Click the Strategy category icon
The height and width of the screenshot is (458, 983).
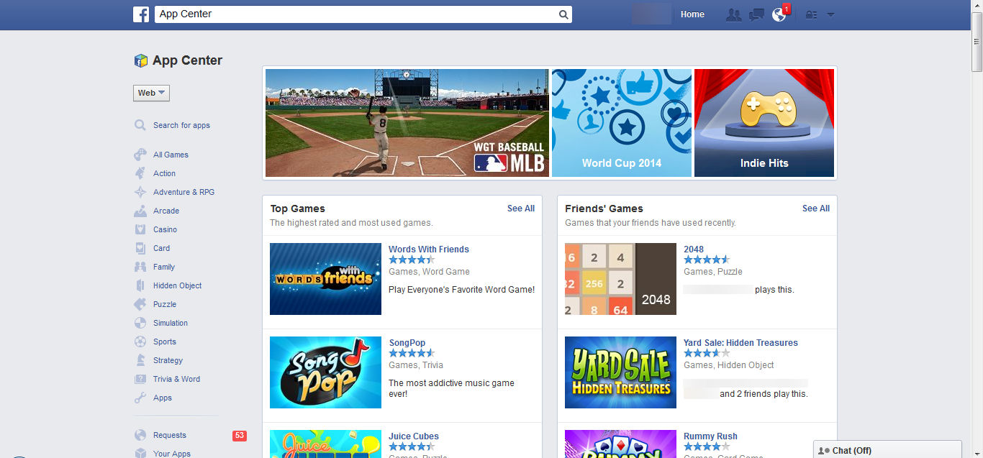[140, 360]
